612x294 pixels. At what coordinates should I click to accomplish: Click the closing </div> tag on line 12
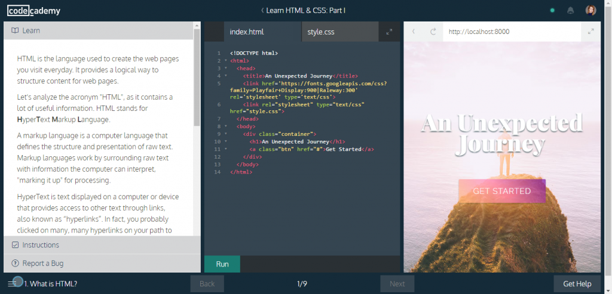pos(252,157)
